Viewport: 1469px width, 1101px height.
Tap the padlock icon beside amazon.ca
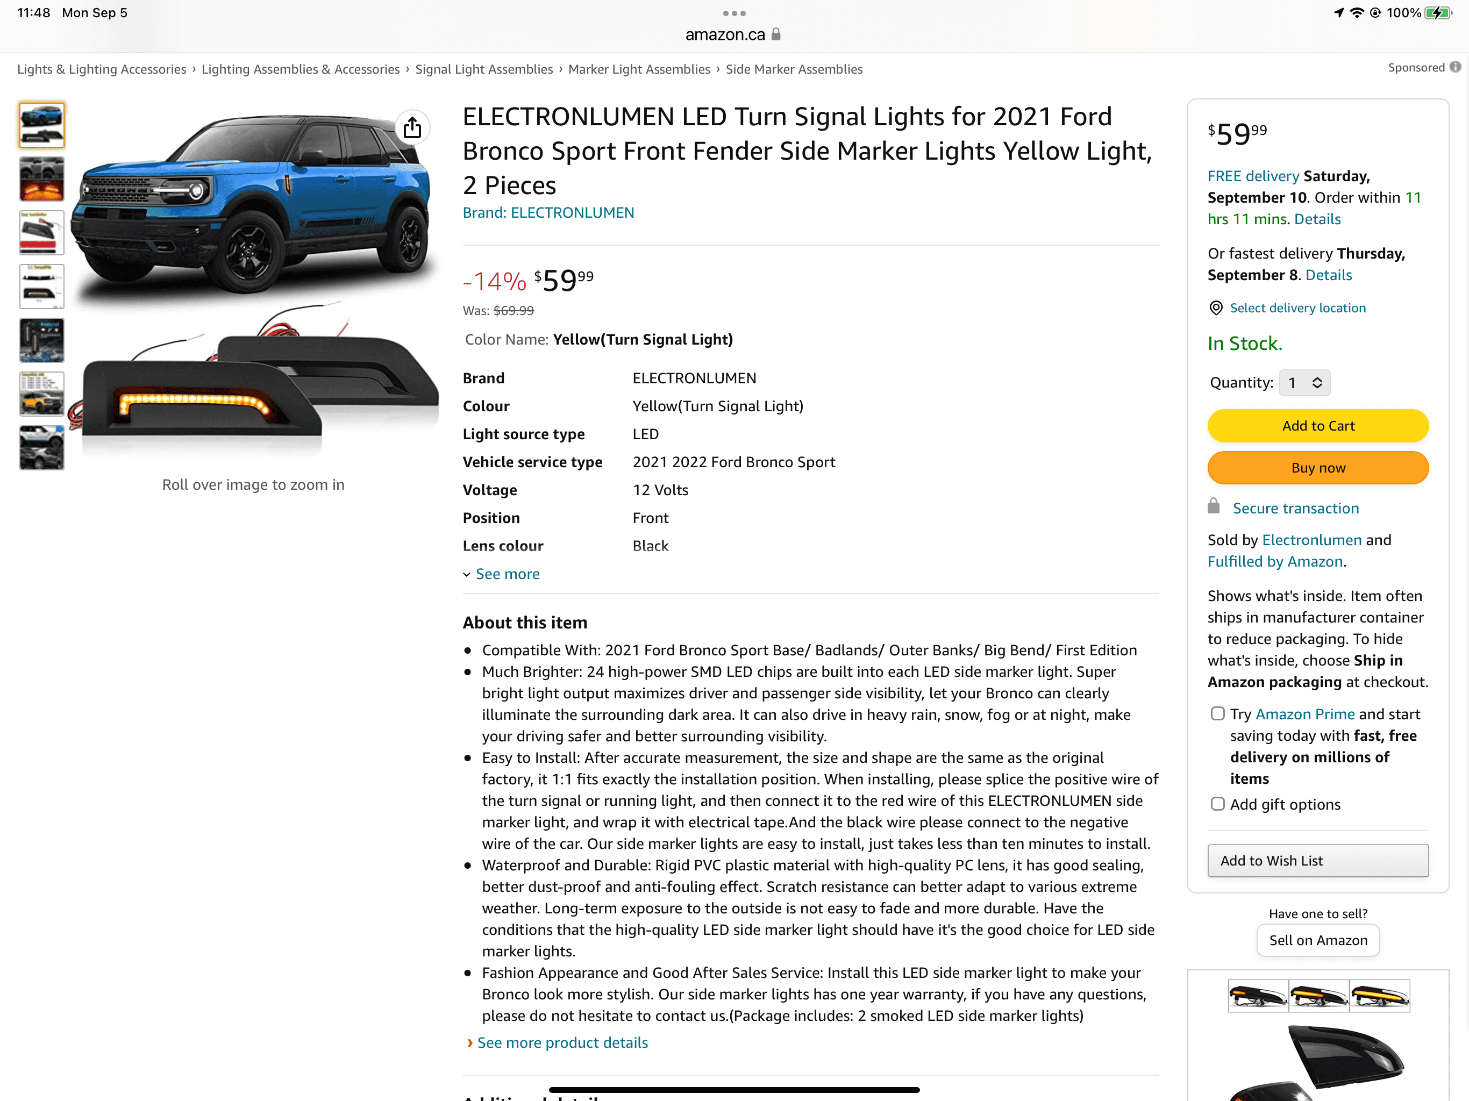click(776, 34)
